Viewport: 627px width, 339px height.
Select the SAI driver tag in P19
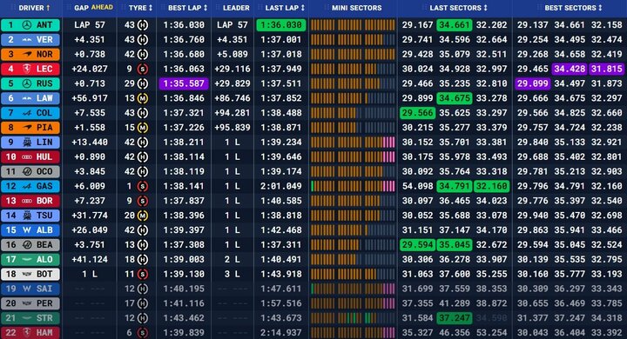coord(30,289)
